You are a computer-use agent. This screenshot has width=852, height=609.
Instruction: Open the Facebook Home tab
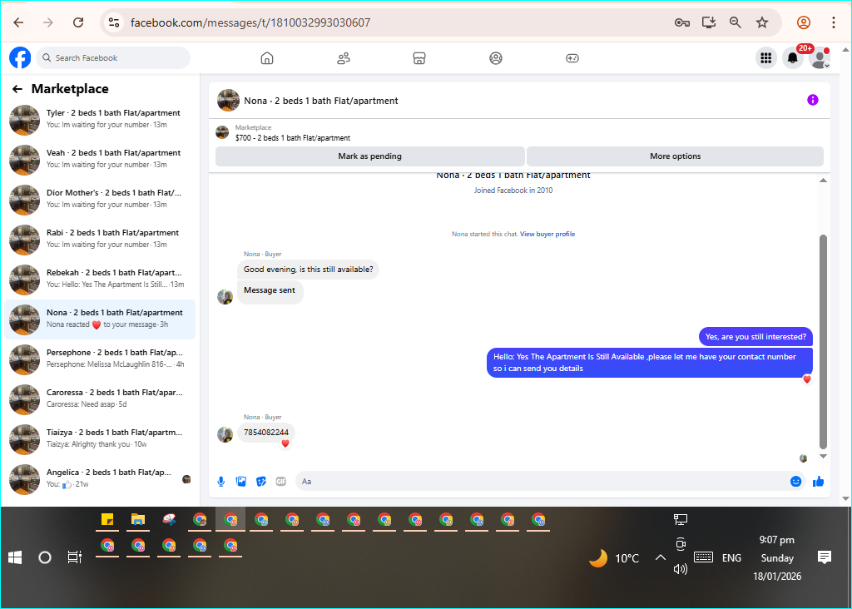(267, 58)
